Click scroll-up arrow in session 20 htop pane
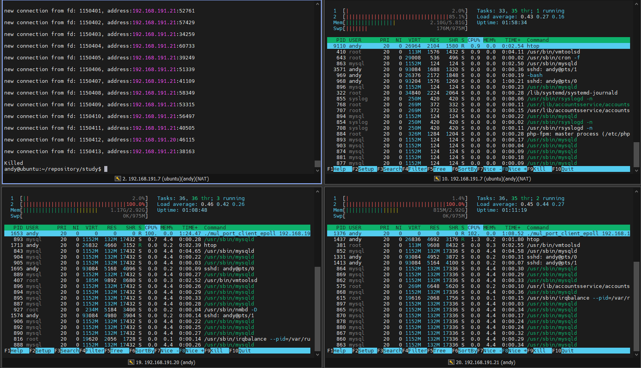 coord(637,192)
